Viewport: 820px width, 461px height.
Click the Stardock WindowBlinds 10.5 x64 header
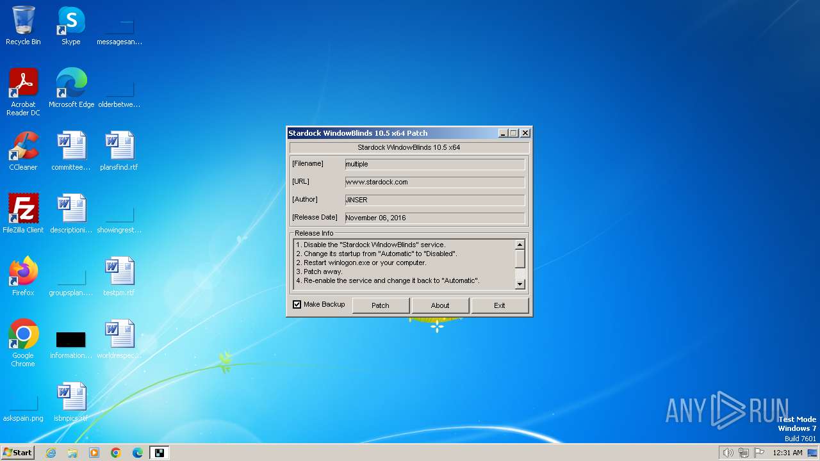[409, 147]
